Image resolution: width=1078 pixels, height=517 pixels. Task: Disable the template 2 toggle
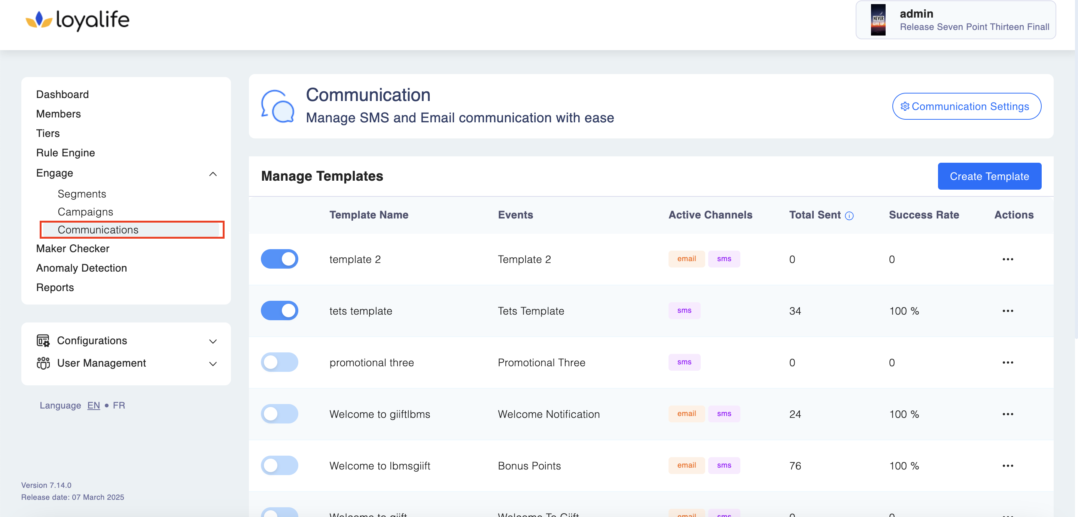click(279, 259)
